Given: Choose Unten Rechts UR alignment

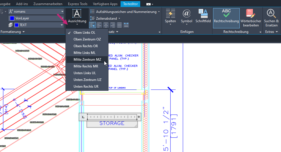Looking at the screenshot, I should (87, 87).
